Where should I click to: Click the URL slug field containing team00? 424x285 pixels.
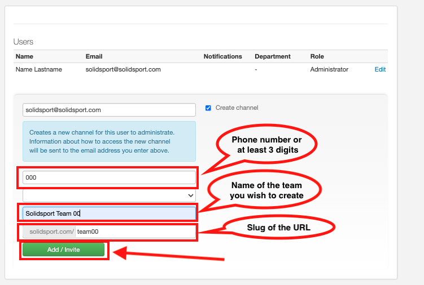135,231
